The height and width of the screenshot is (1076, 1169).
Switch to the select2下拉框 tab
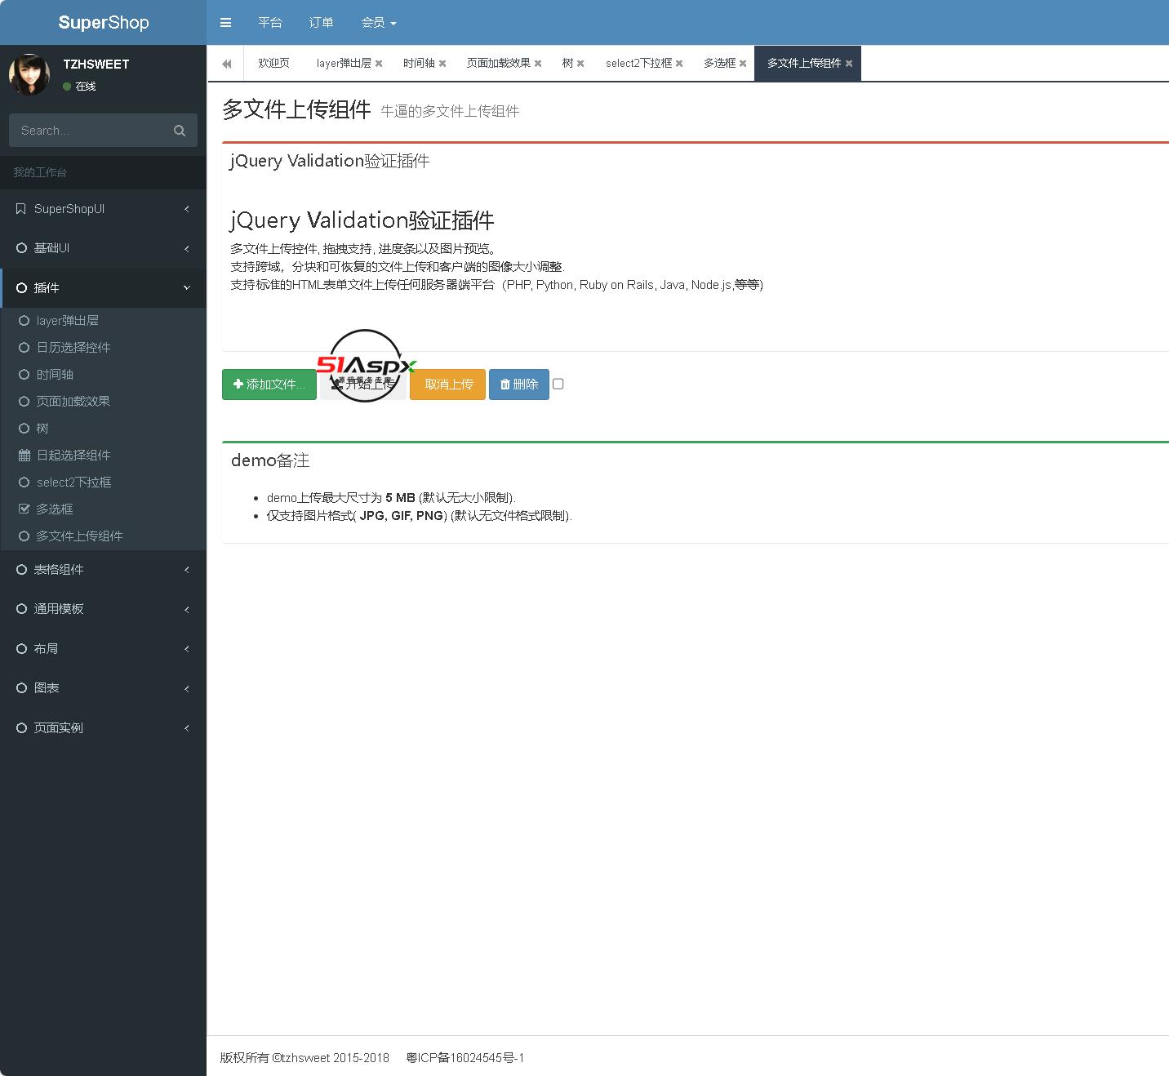click(x=638, y=63)
